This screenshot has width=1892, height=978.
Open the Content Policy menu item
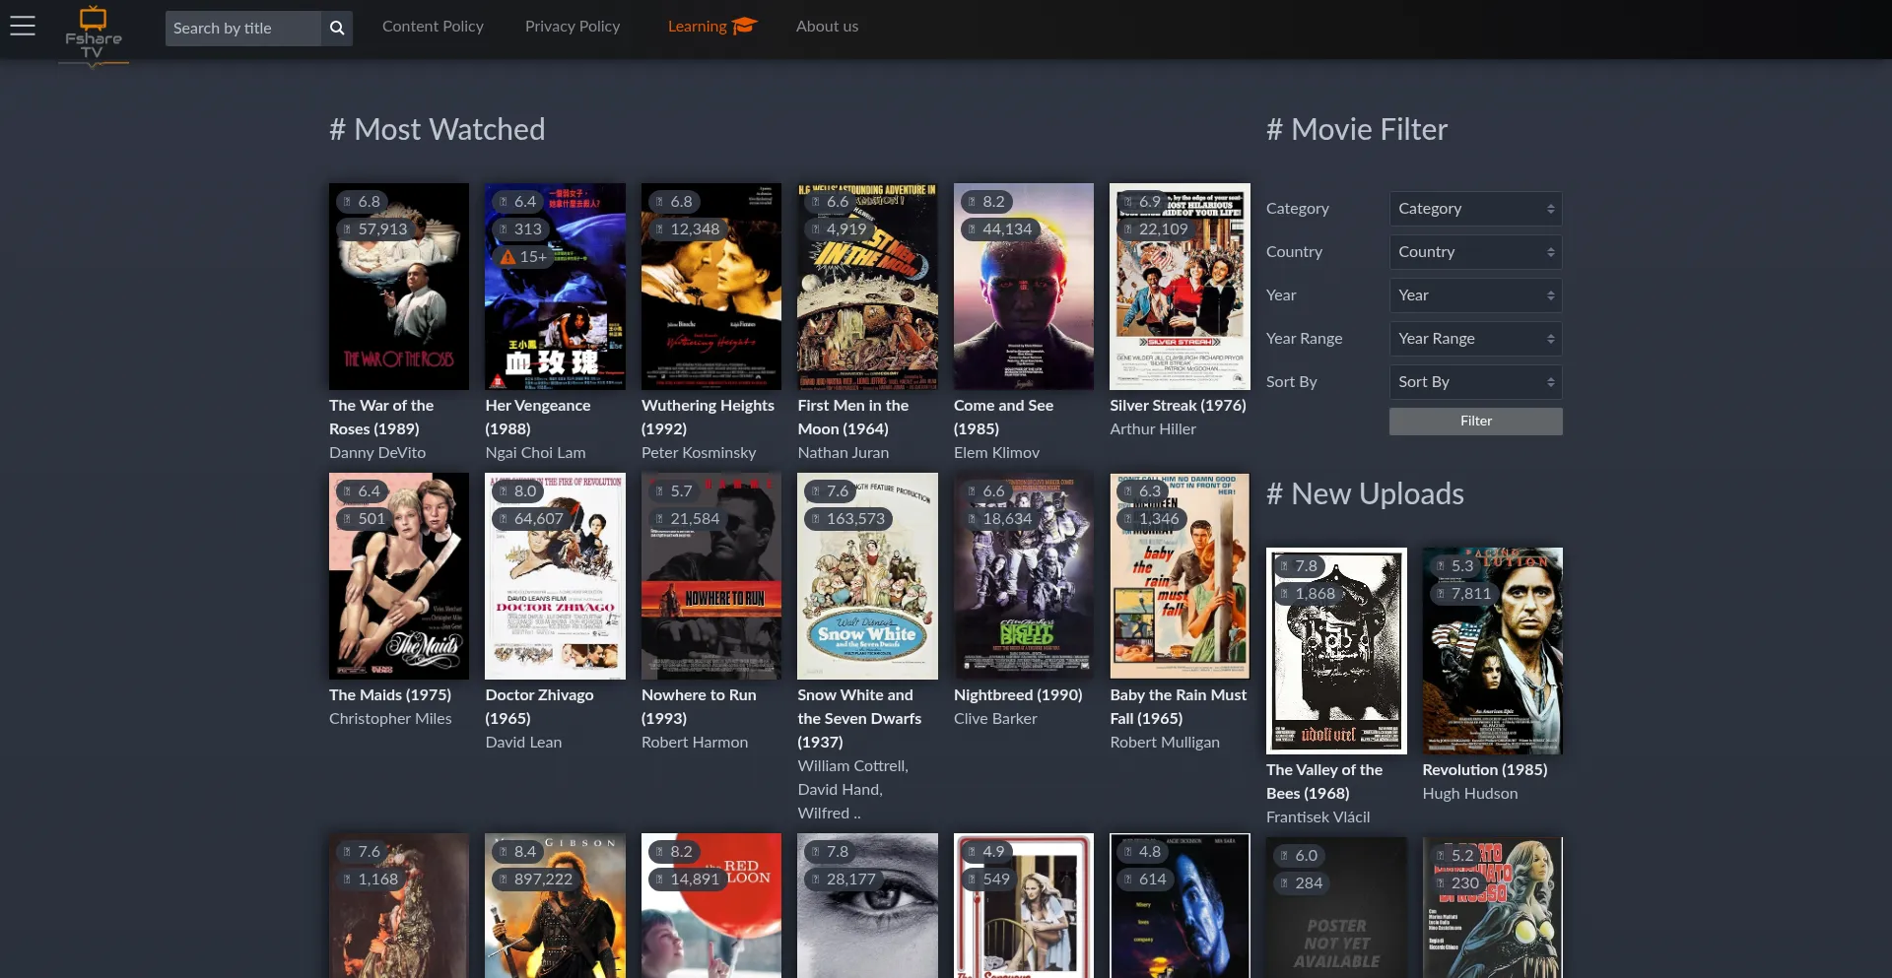tap(433, 27)
